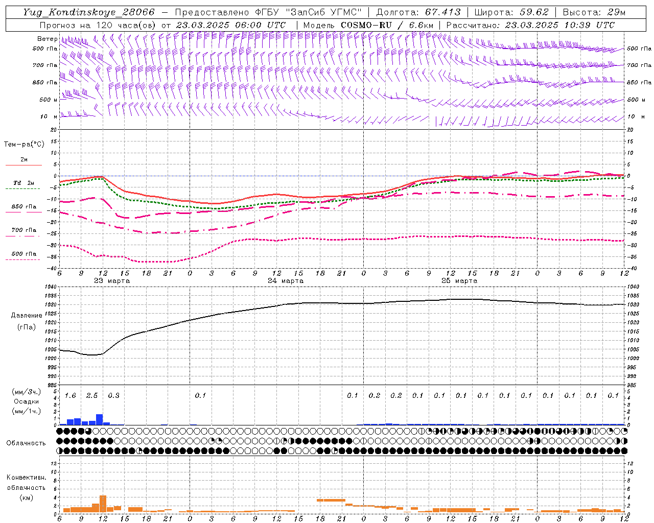Image resolution: width=654 pixels, height=523 pixels.
Task: Click the green dashed Td 2м legend line
Action: point(23,189)
